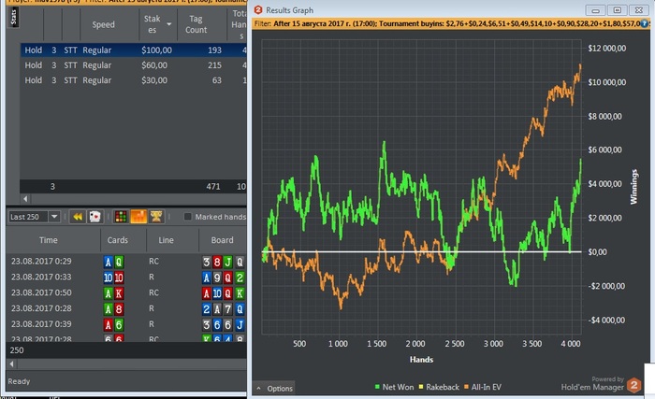Click the A Q hole cards at 0:29

(113, 262)
